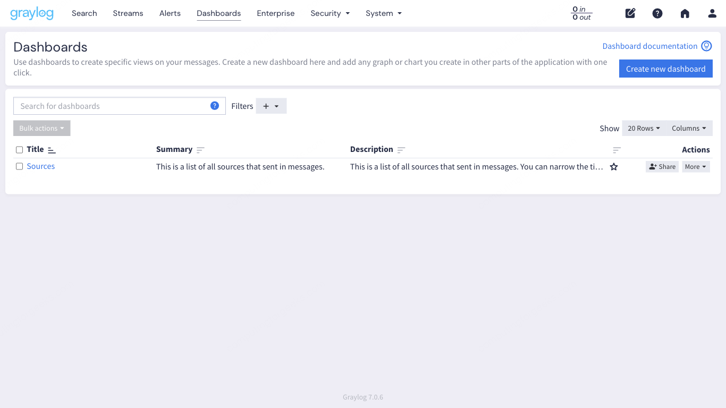Open the Streams menu item

point(128,13)
